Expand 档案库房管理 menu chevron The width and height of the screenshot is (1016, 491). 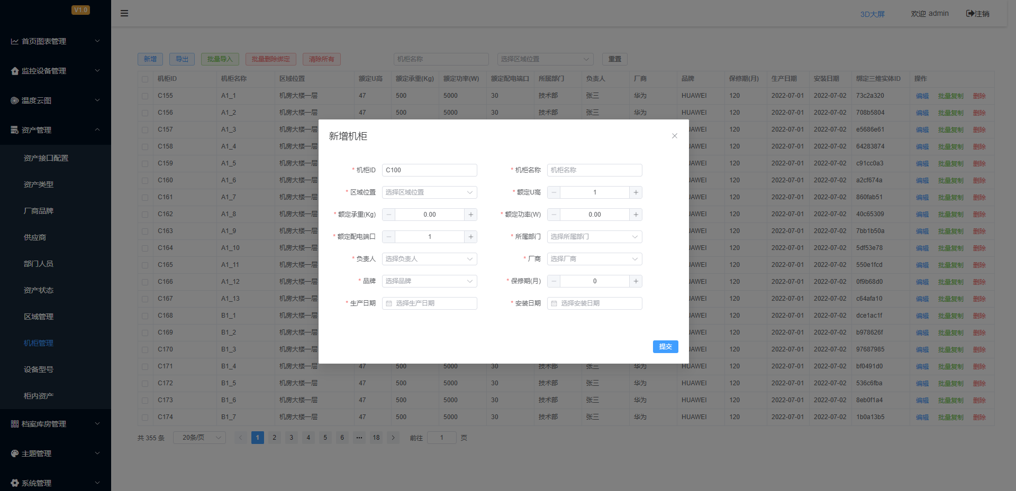pyautogui.click(x=97, y=424)
